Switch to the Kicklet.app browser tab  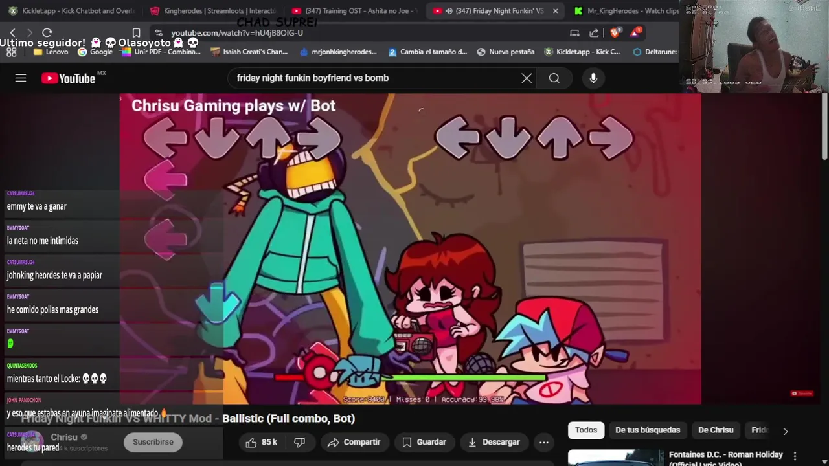tap(71, 11)
